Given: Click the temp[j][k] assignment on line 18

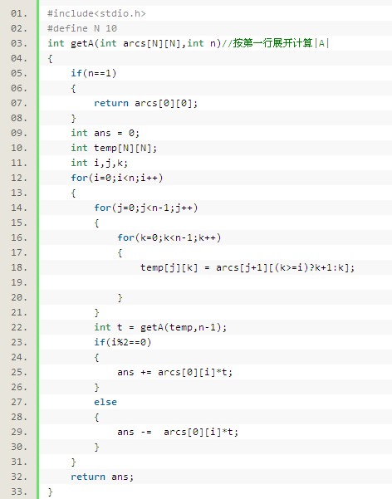Looking at the screenshot, I should 247,267.
